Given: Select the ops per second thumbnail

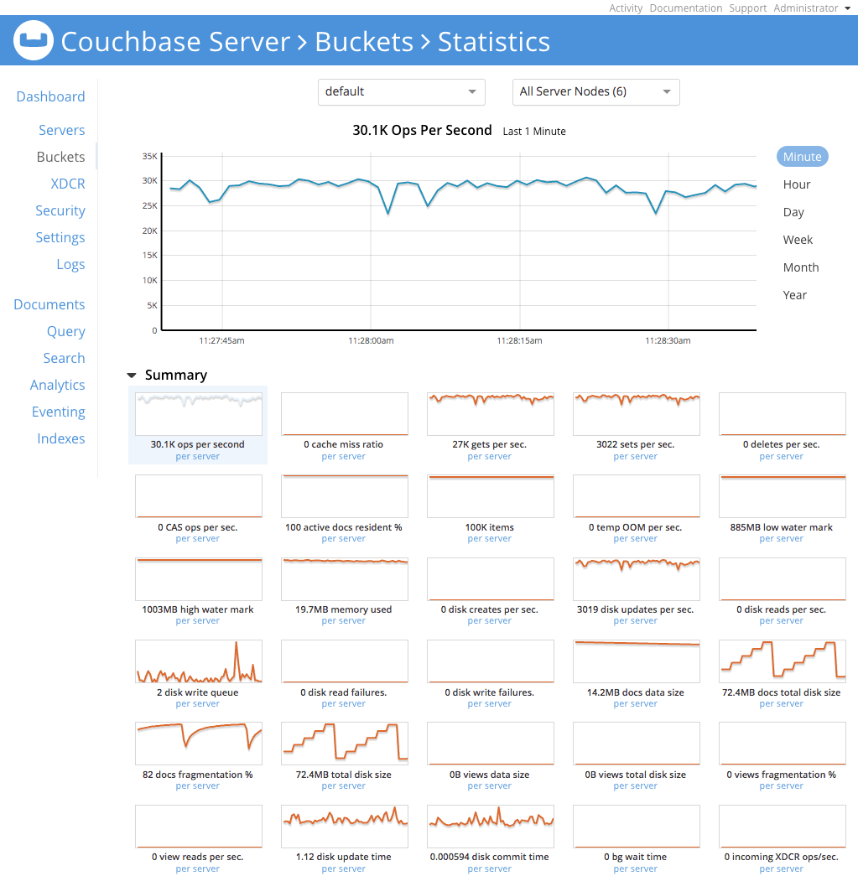Looking at the screenshot, I should click(199, 414).
